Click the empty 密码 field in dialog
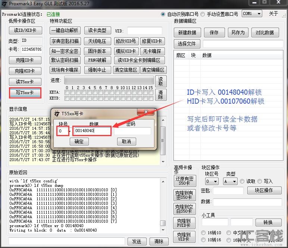The image size is (288, 248). click(132, 131)
